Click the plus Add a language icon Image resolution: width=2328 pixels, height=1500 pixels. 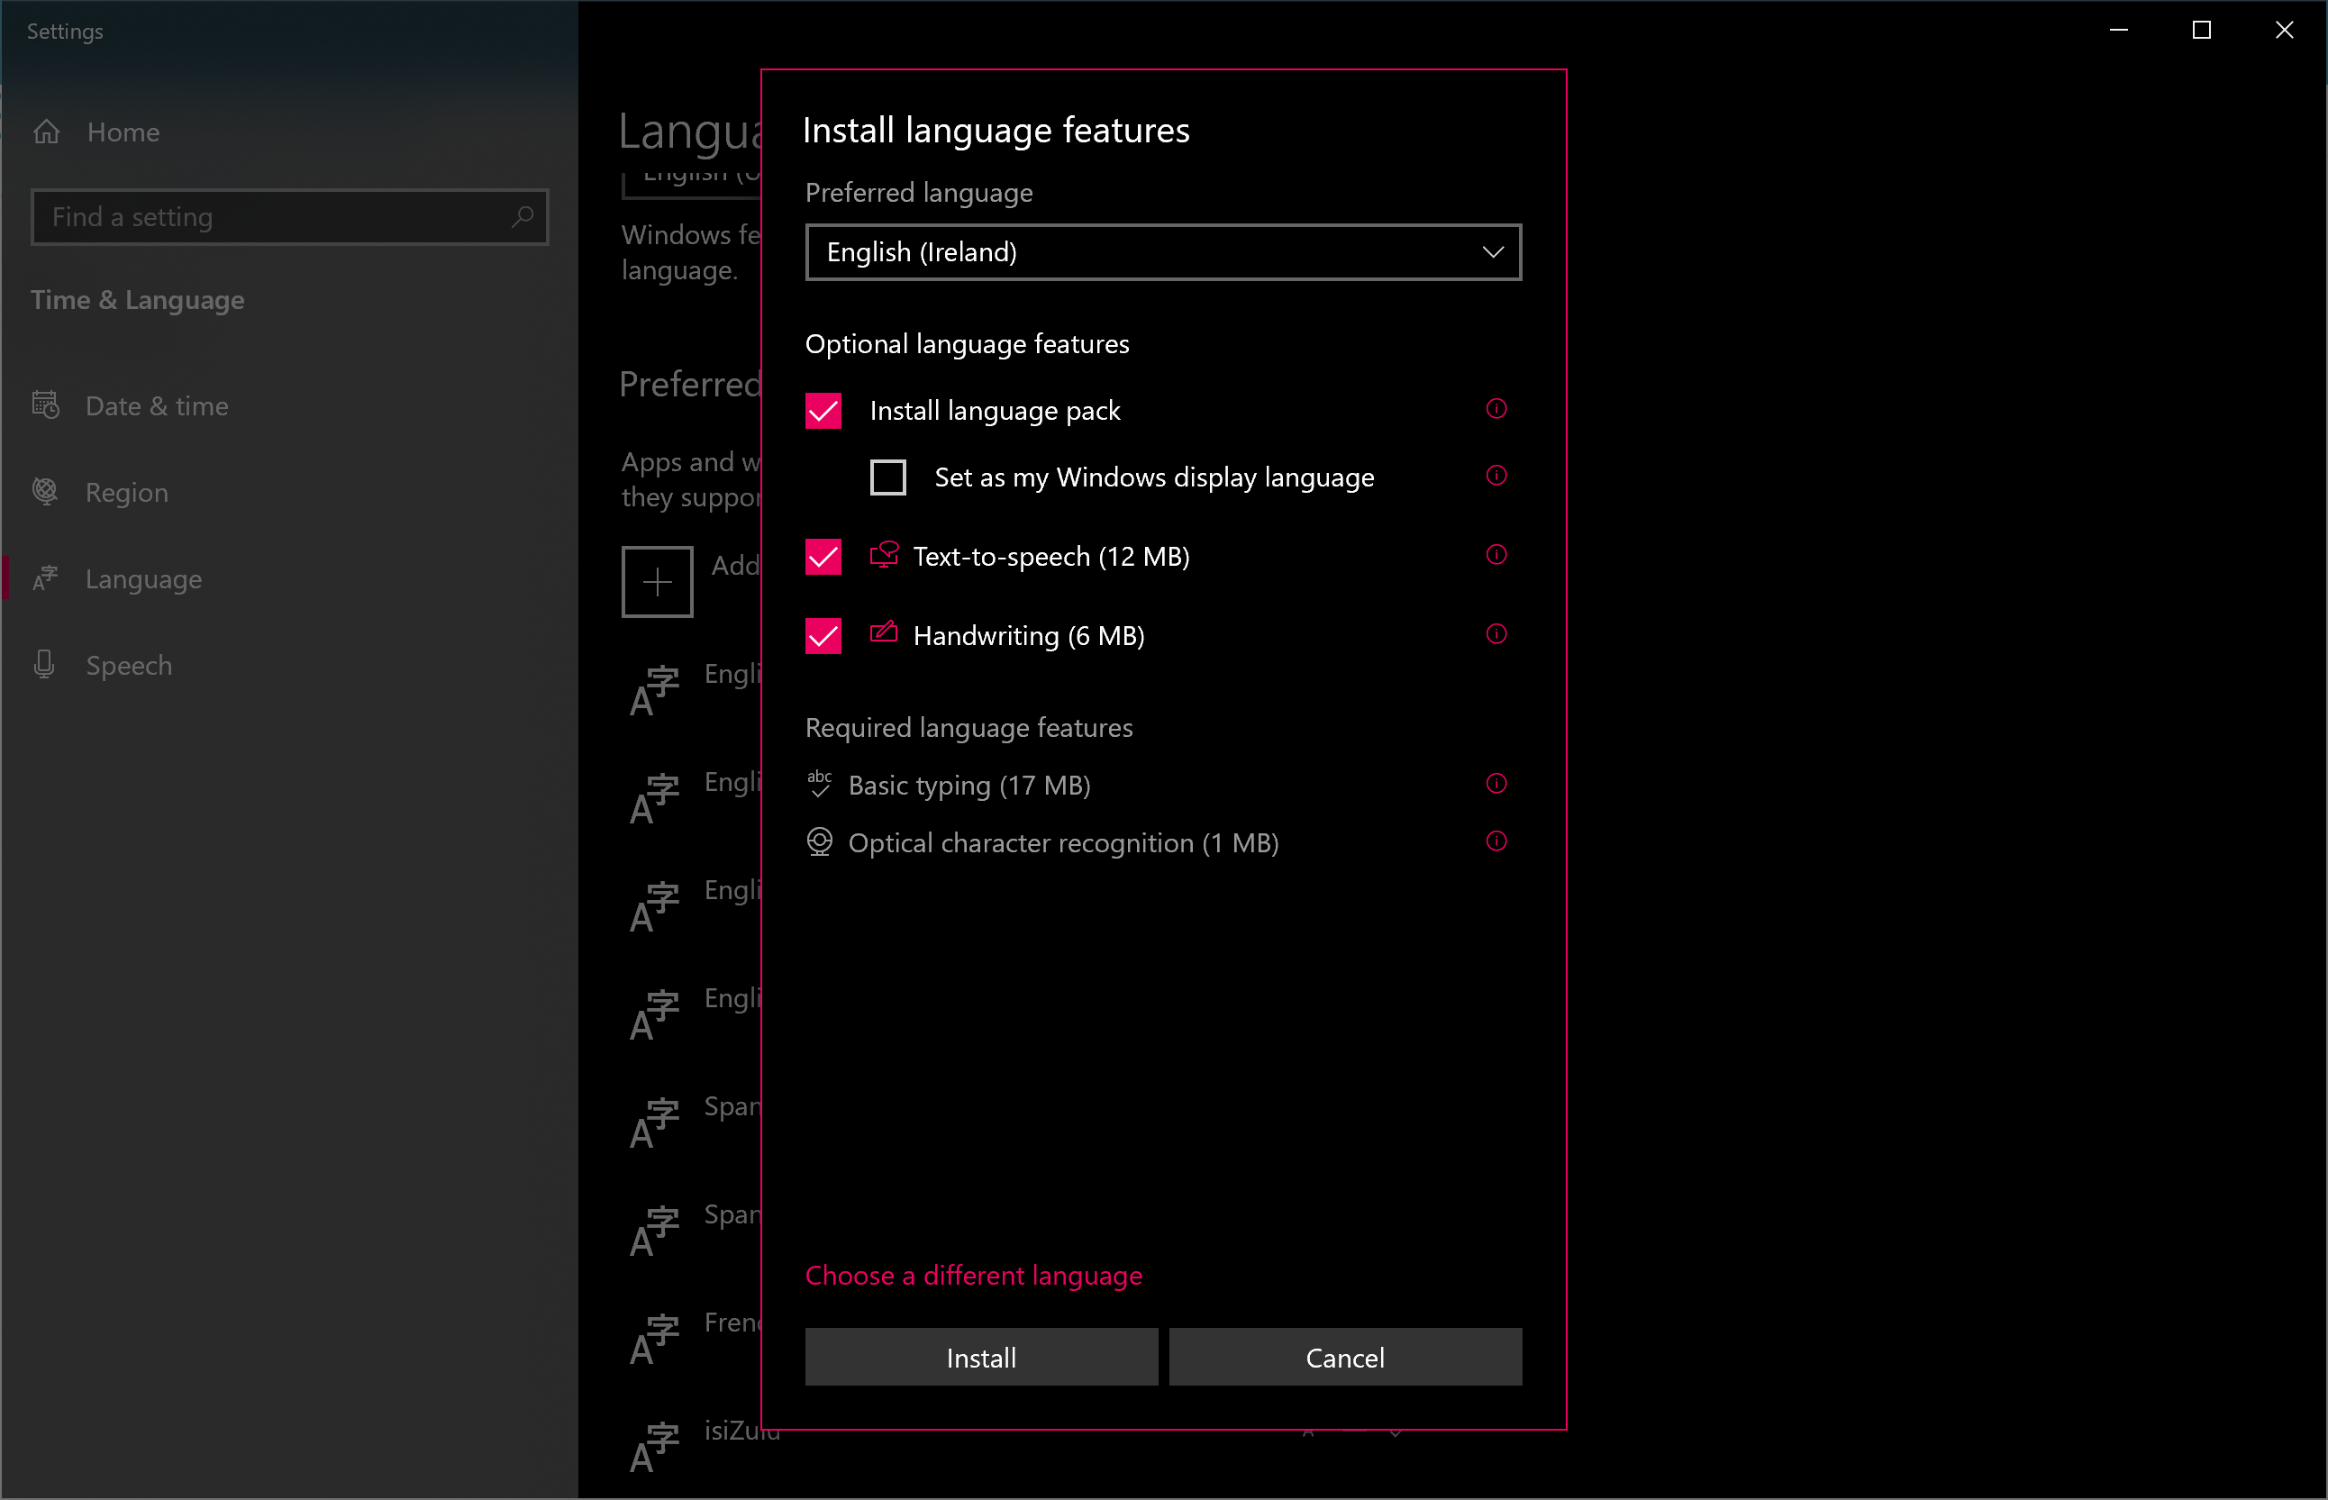pos(658,583)
